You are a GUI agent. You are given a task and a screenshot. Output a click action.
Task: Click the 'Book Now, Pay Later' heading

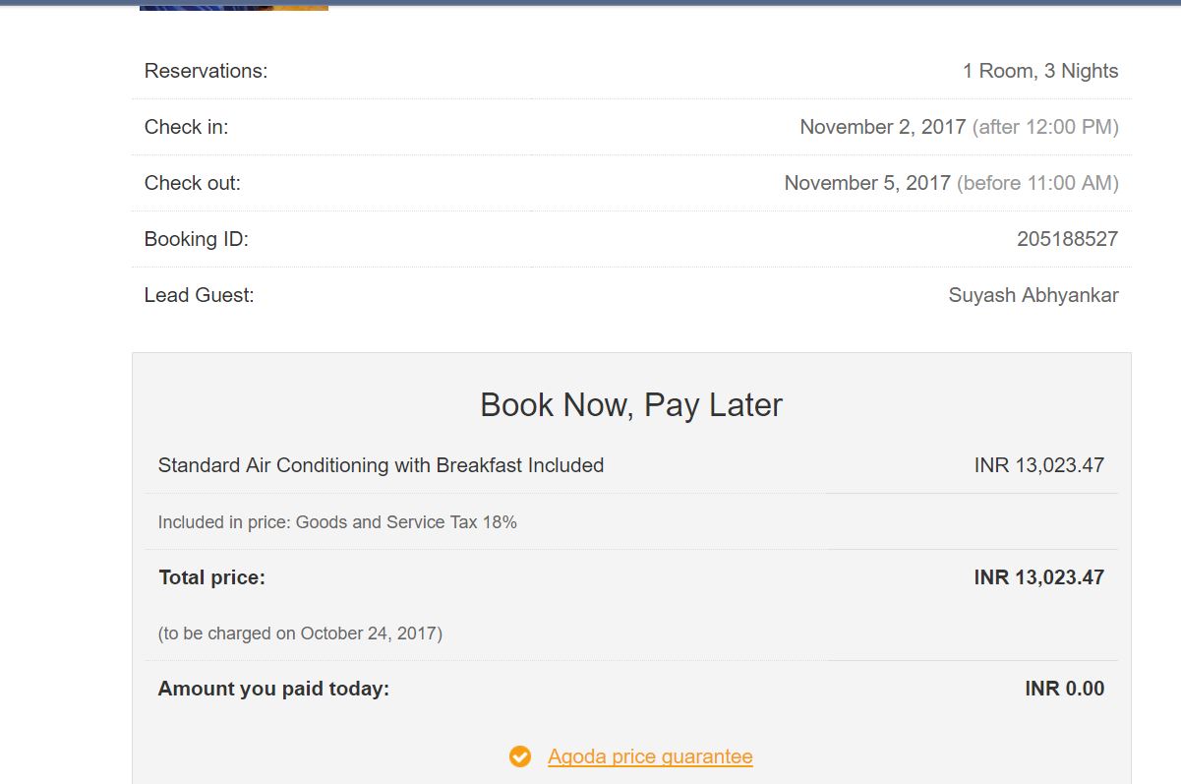630,405
